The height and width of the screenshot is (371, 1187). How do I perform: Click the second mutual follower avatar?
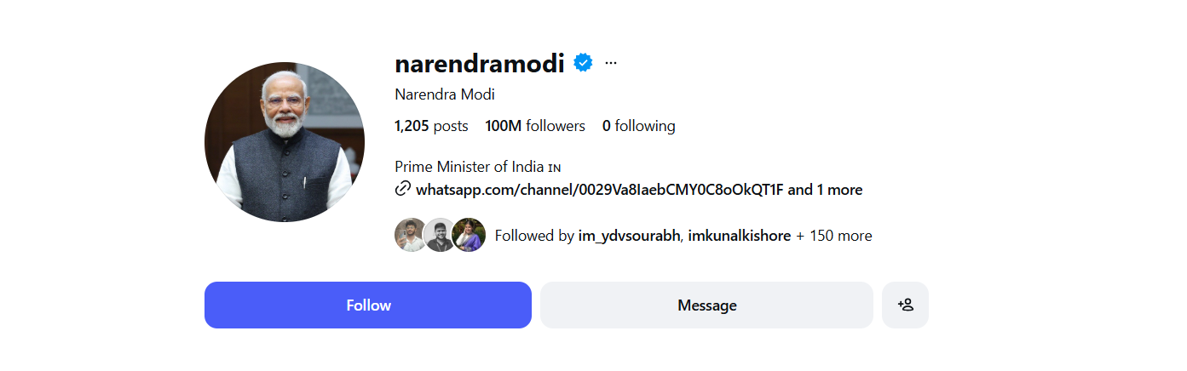point(440,235)
